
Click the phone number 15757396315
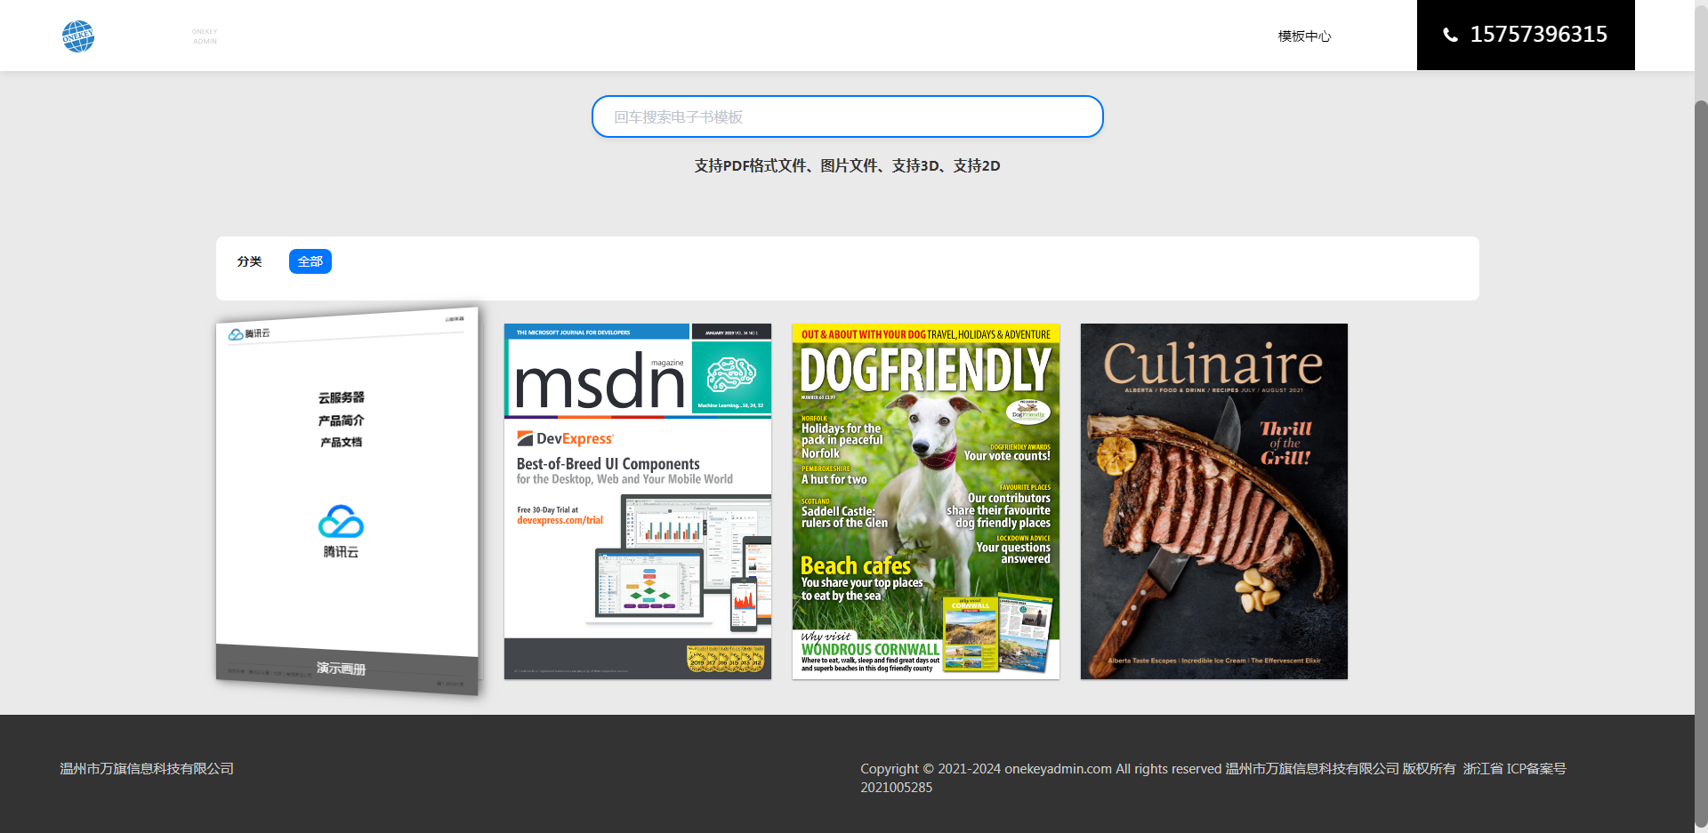click(x=1538, y=34)
